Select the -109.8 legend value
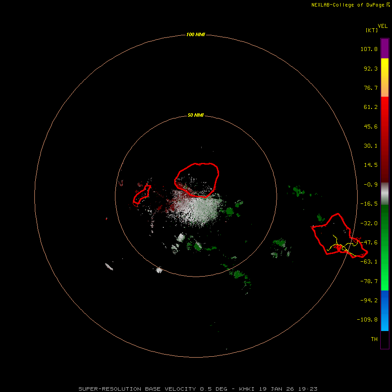Image resolution: width=392 pixels, height=392 pixels. [367, 320]
